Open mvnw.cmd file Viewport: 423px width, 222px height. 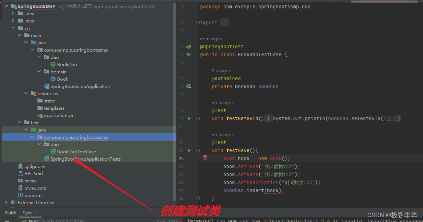[x=35, y=188]
